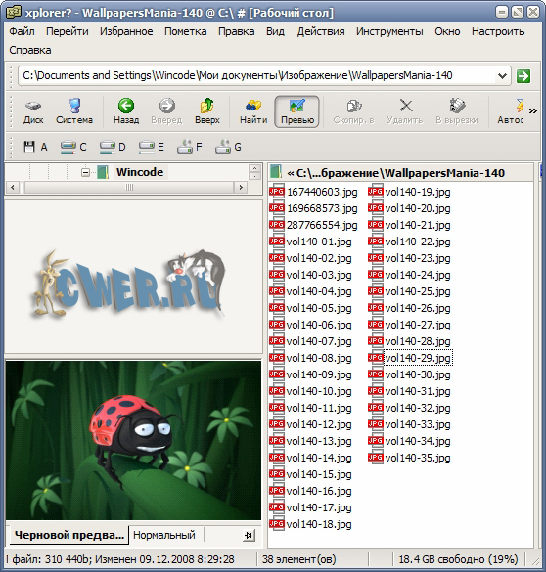Open the Вид menu
546x572 pixels.
click(275, 31)
